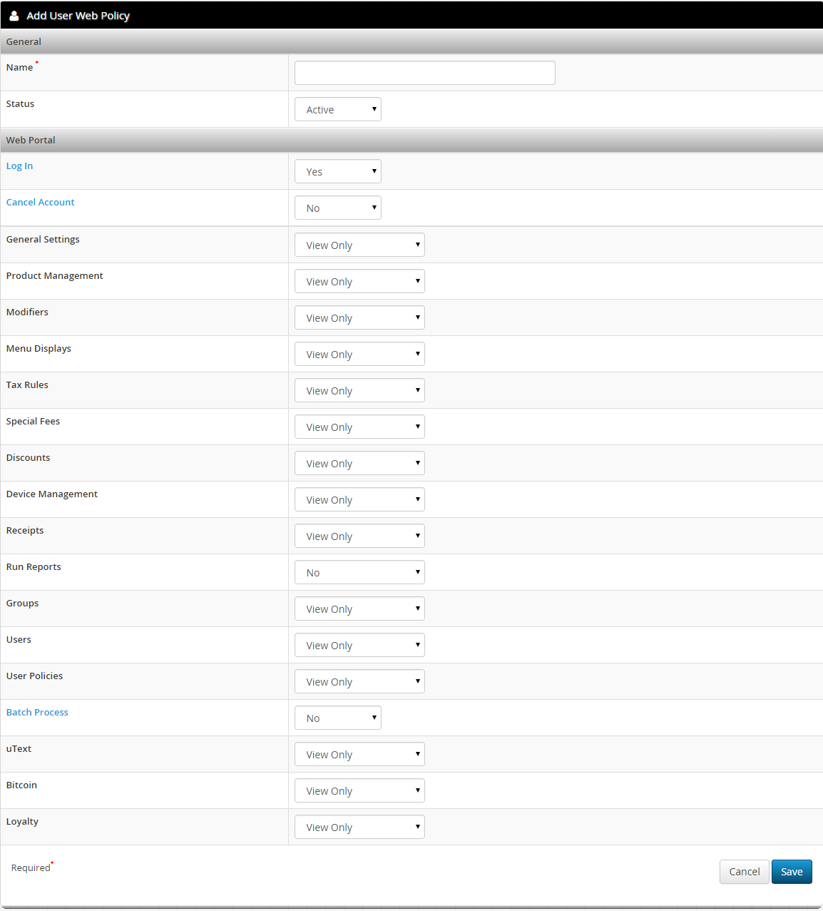Open the Device Management permission dropdown
The height and width of the screenshot is (911, 823).
pyautogui.click(x=359, y=499)
